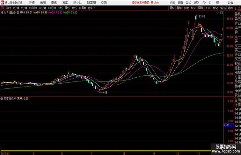This screenshot has width=241, height=155.
Task: Open the 交易 menu
Action: tap(104, 3)
